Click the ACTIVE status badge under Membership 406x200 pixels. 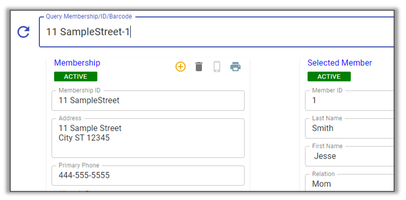(x=76, y=77)
